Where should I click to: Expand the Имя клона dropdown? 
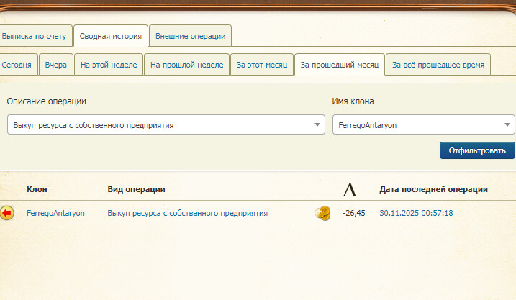[423, 125]
